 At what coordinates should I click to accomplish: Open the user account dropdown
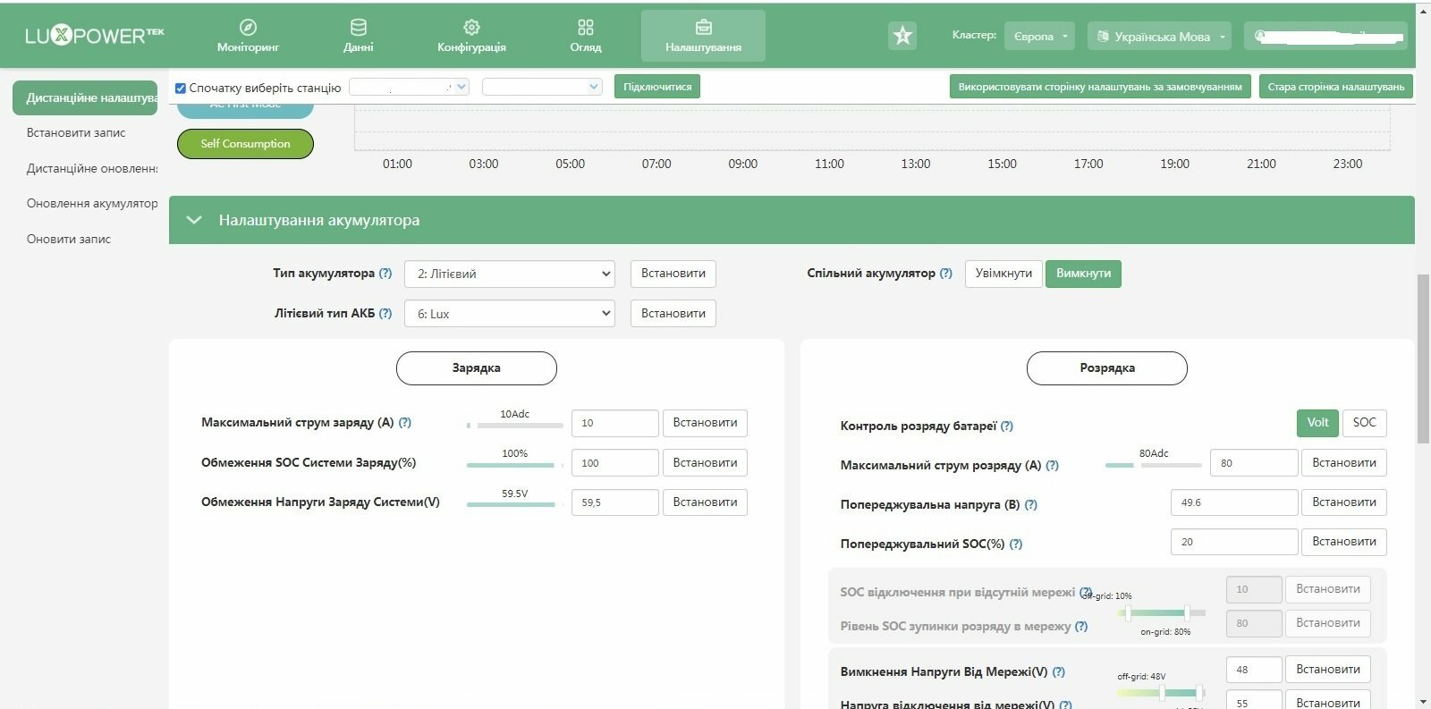click(1325, 37)
